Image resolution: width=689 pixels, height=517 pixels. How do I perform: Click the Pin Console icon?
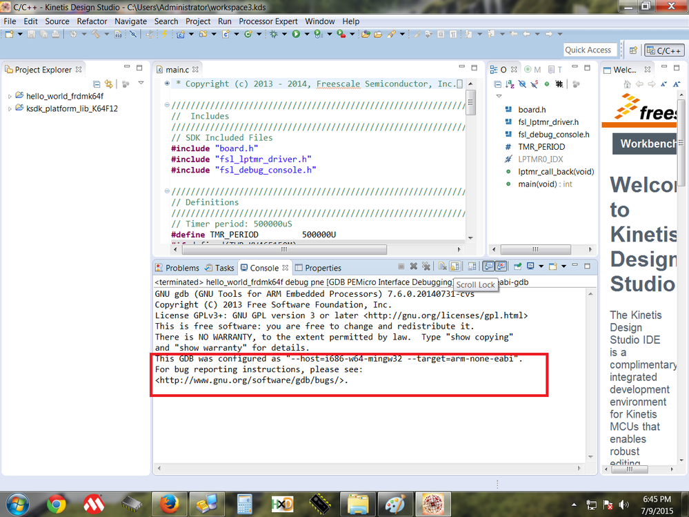518,266
